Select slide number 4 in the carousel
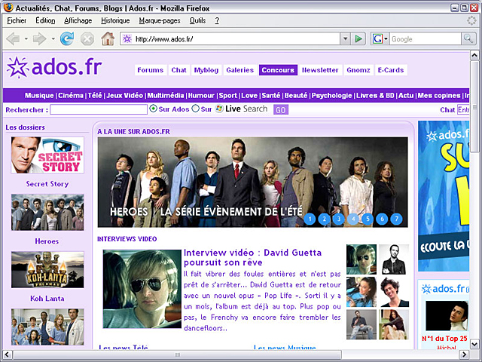This screenshot has width=482, height=362. (x=353, y=219)
